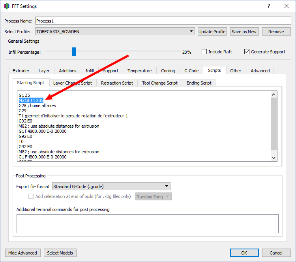Click the Hide Advanced button

(22, 253)
